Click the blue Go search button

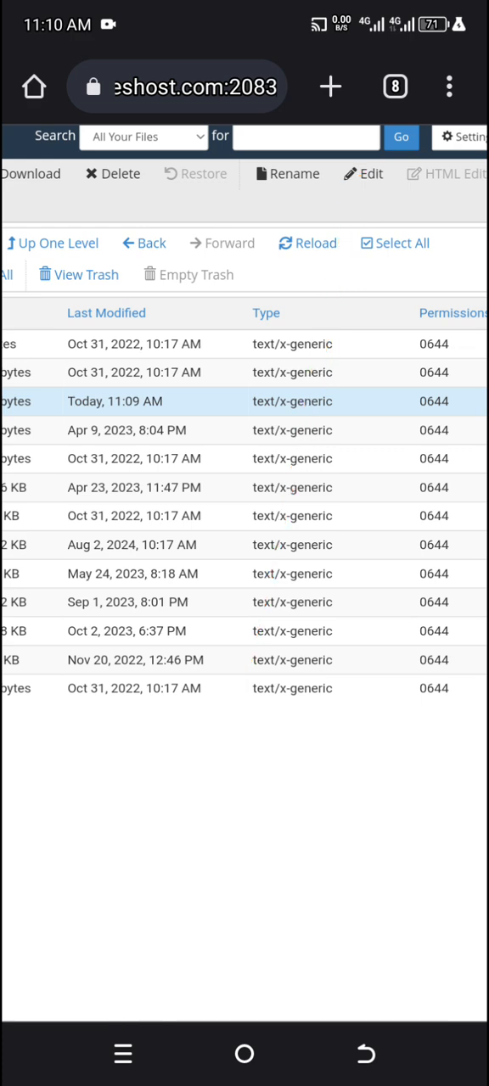401,137
